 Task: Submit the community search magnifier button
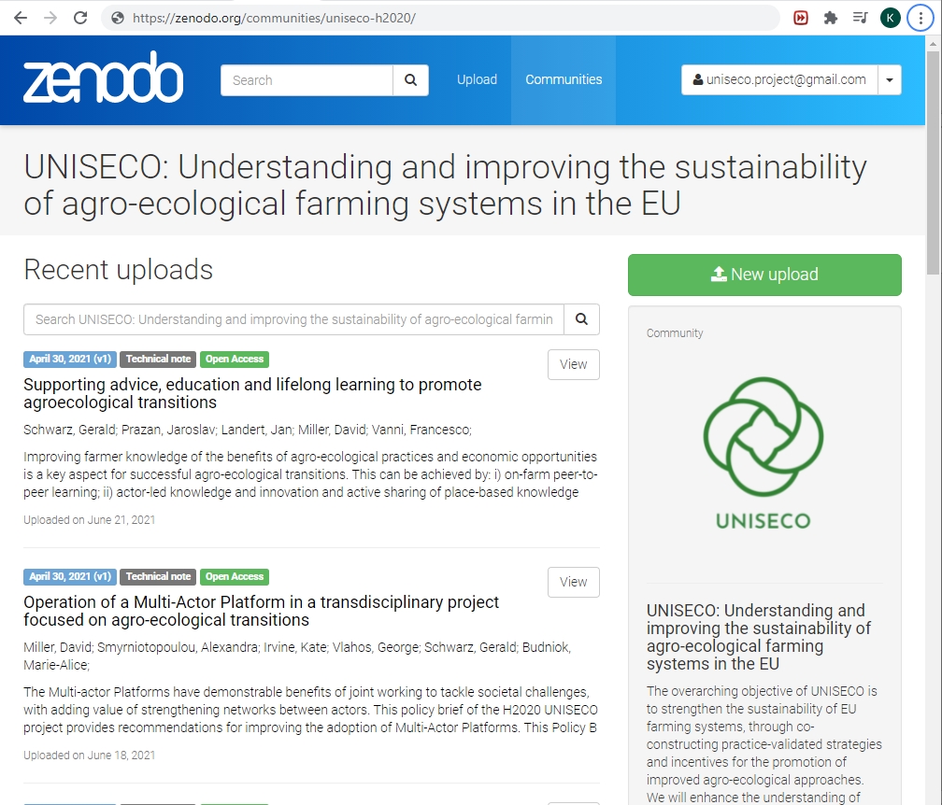coord(581,319)
